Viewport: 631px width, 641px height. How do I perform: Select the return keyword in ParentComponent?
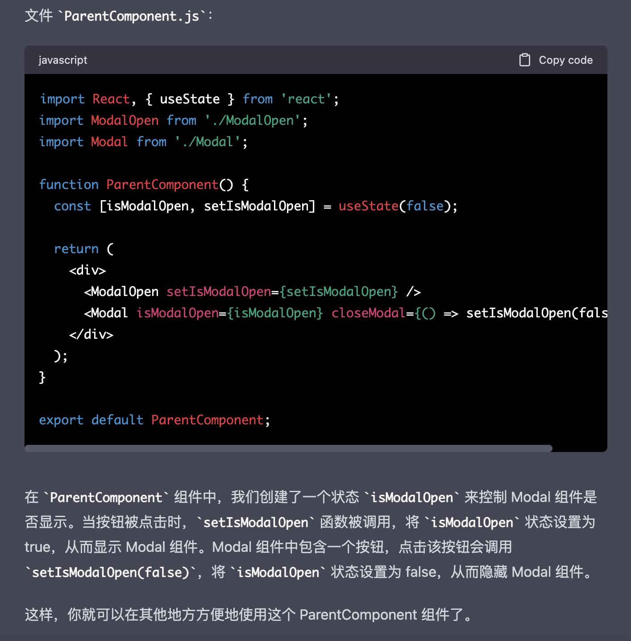pos(76,248)
